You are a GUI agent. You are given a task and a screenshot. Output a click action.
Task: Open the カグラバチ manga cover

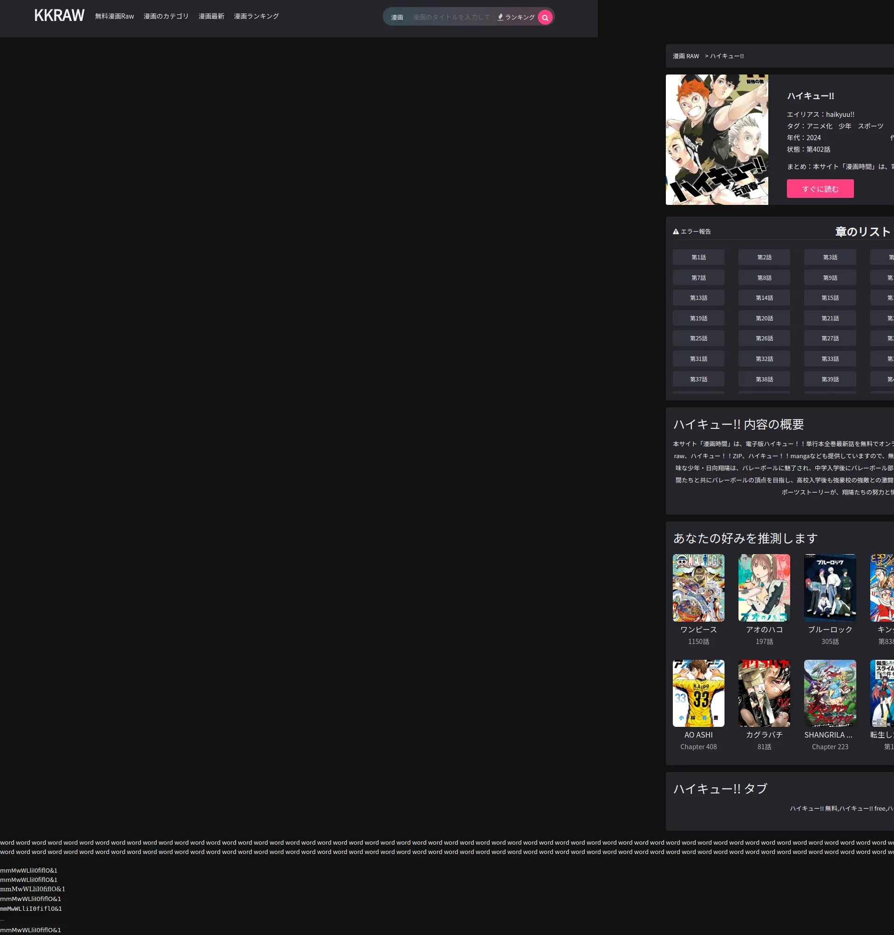point(764,693)
